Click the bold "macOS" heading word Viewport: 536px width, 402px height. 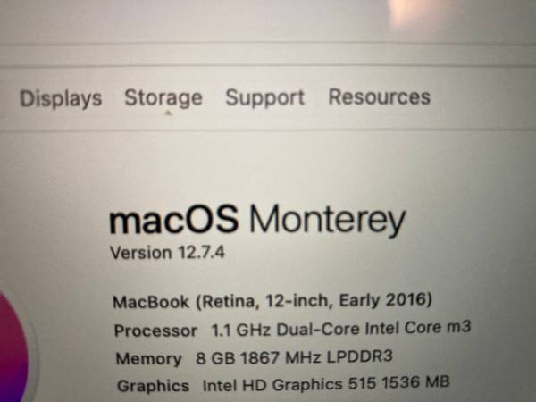click(x=174, y=220)
